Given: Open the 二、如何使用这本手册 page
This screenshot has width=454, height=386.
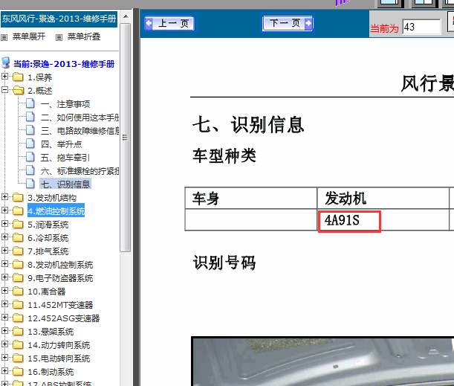Looking at the screenshot, I should 80,118.
